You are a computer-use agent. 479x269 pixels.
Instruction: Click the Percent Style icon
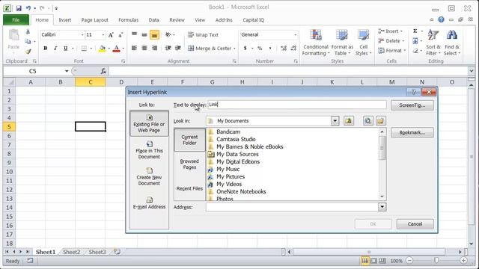point(260,48)
